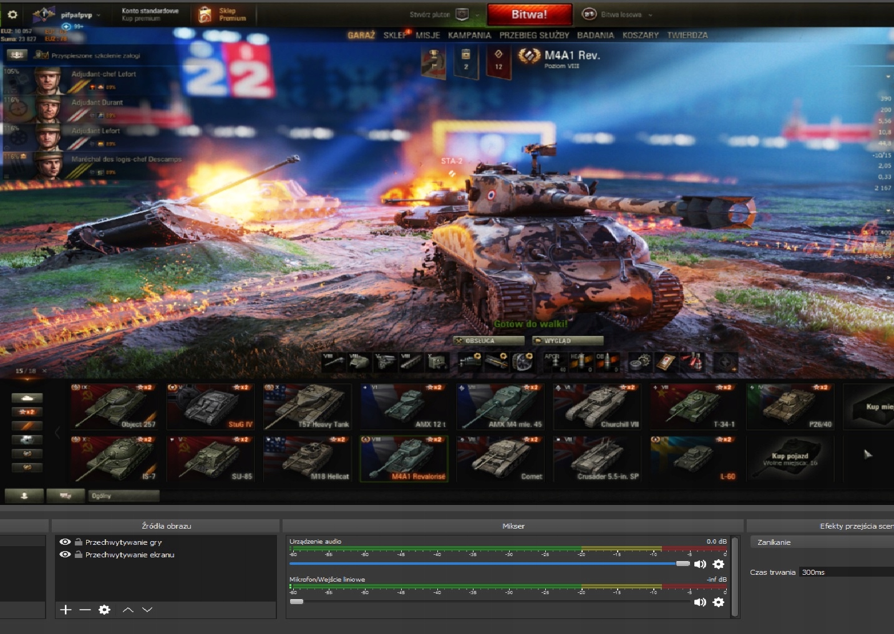Hide the Przechwytywanie gry source
The image size is (894, 634).
coord(65,542)
